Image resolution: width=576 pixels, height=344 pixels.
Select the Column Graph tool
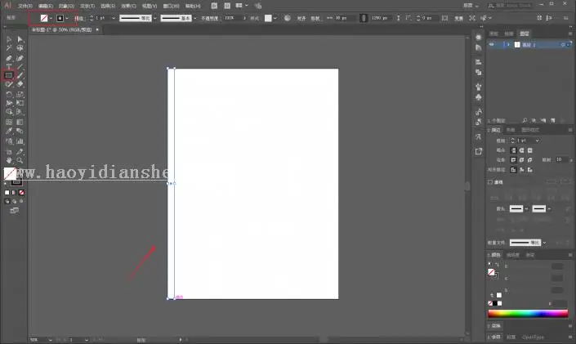pyautogui.click(x=20, y=141)
